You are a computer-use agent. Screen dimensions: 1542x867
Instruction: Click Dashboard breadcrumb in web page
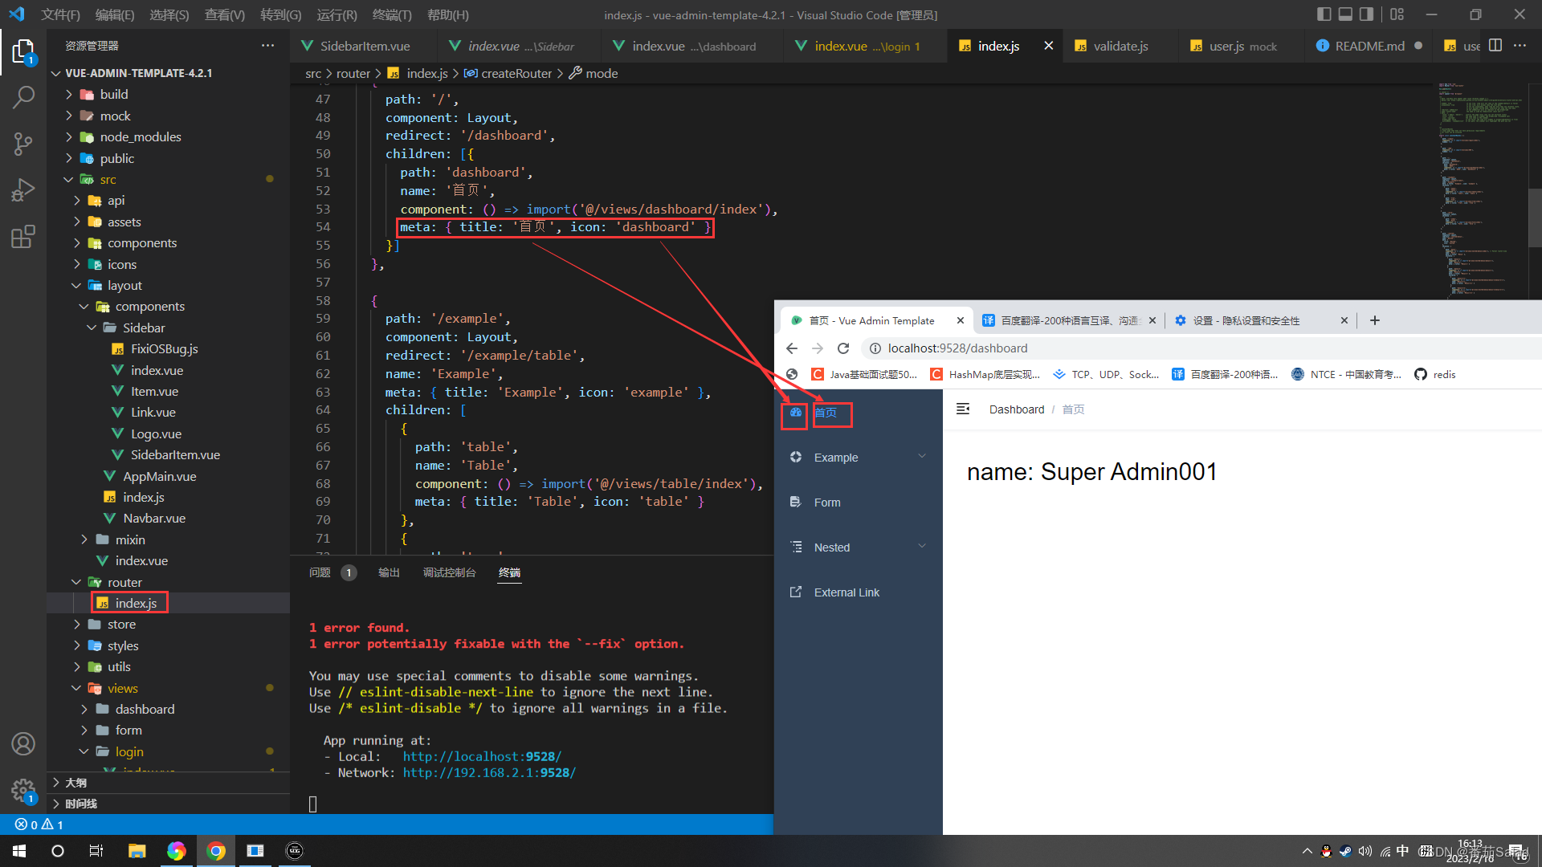[x=1017, y=409]
